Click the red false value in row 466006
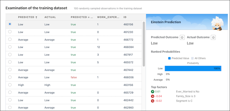 pos(74,78)
